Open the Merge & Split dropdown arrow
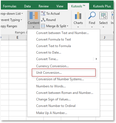 (67, 26)
